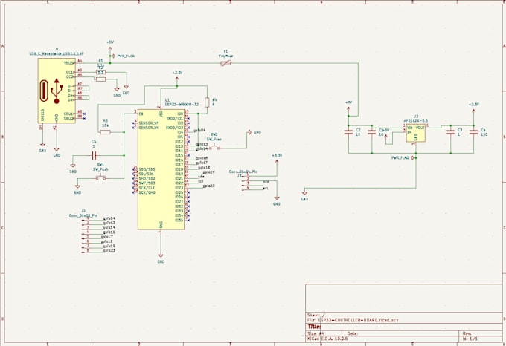Select resistor R3 10k
Screen dimensions: 506x346
pyautogui.click(x=106, y=132)
